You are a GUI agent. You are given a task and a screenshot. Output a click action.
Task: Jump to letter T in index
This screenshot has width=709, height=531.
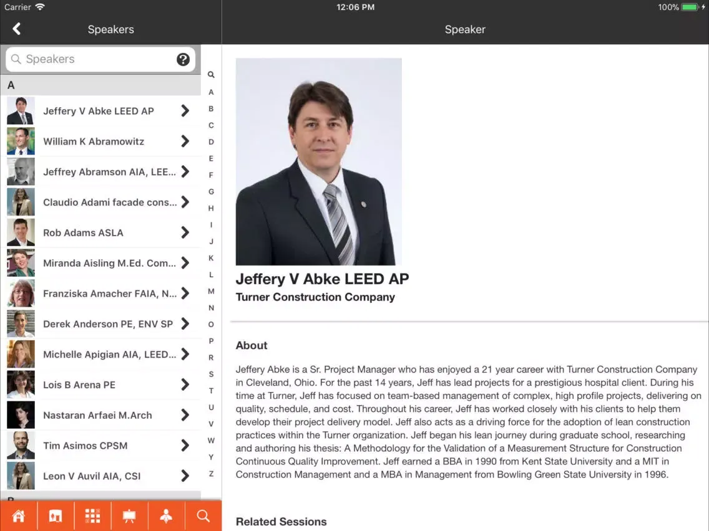[x=211, y=391]
